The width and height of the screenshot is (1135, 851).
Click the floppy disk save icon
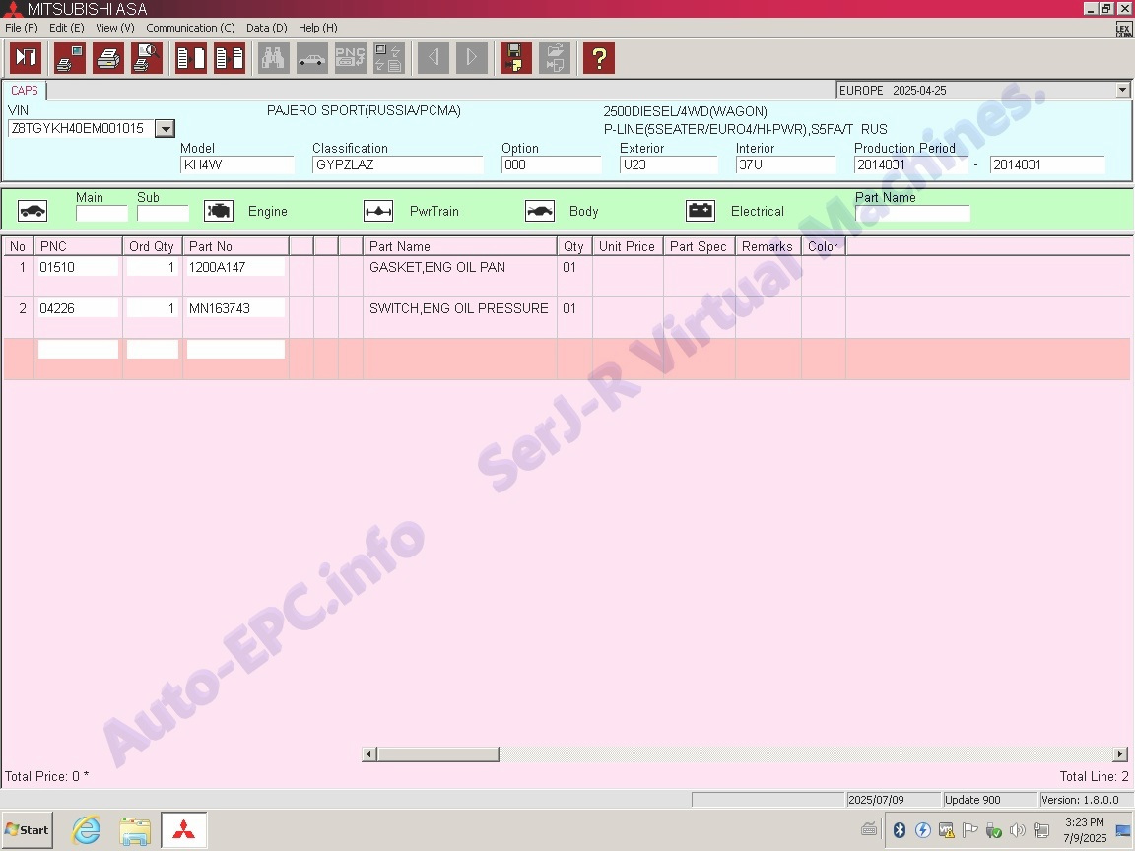point(514,58)
